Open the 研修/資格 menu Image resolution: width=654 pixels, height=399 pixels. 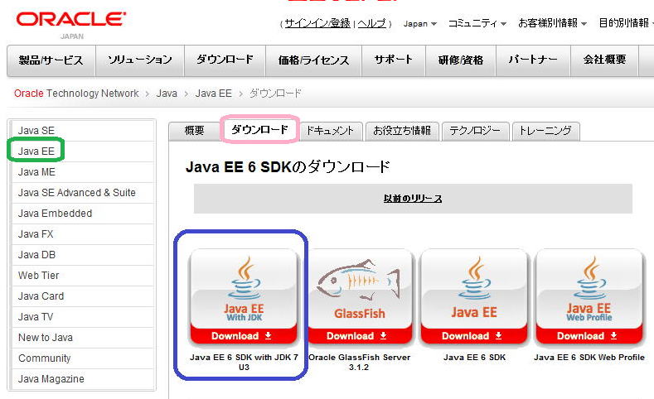[461, 60]
